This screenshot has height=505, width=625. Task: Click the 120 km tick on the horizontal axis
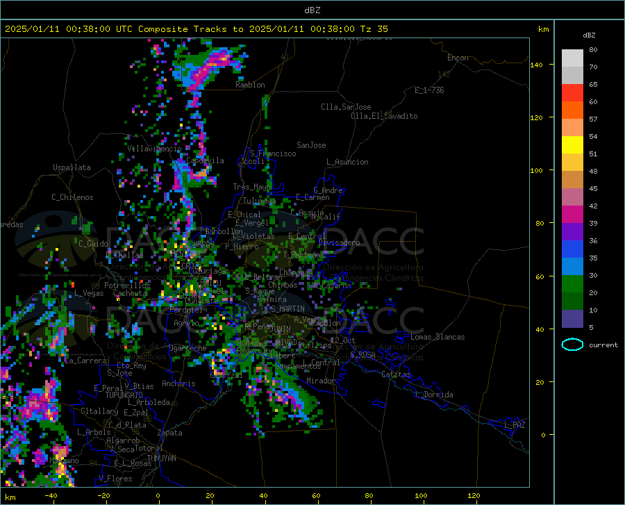474,496
